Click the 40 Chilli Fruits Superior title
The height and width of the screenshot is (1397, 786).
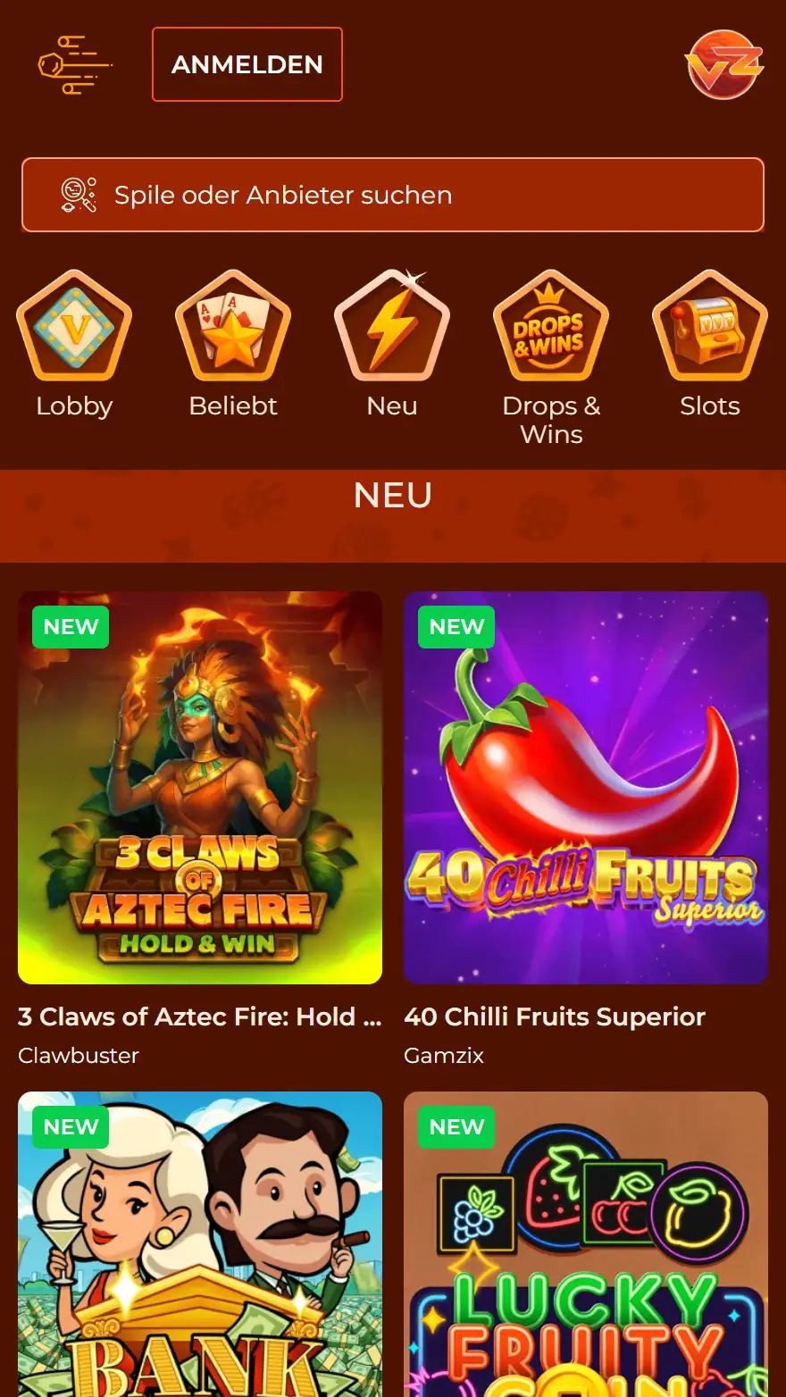(x=555, y=1016)
